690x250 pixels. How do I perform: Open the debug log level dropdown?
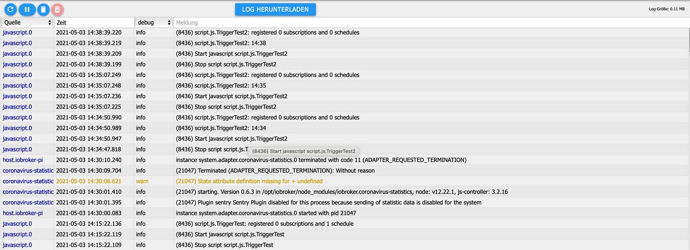click(x=153, y=22)
